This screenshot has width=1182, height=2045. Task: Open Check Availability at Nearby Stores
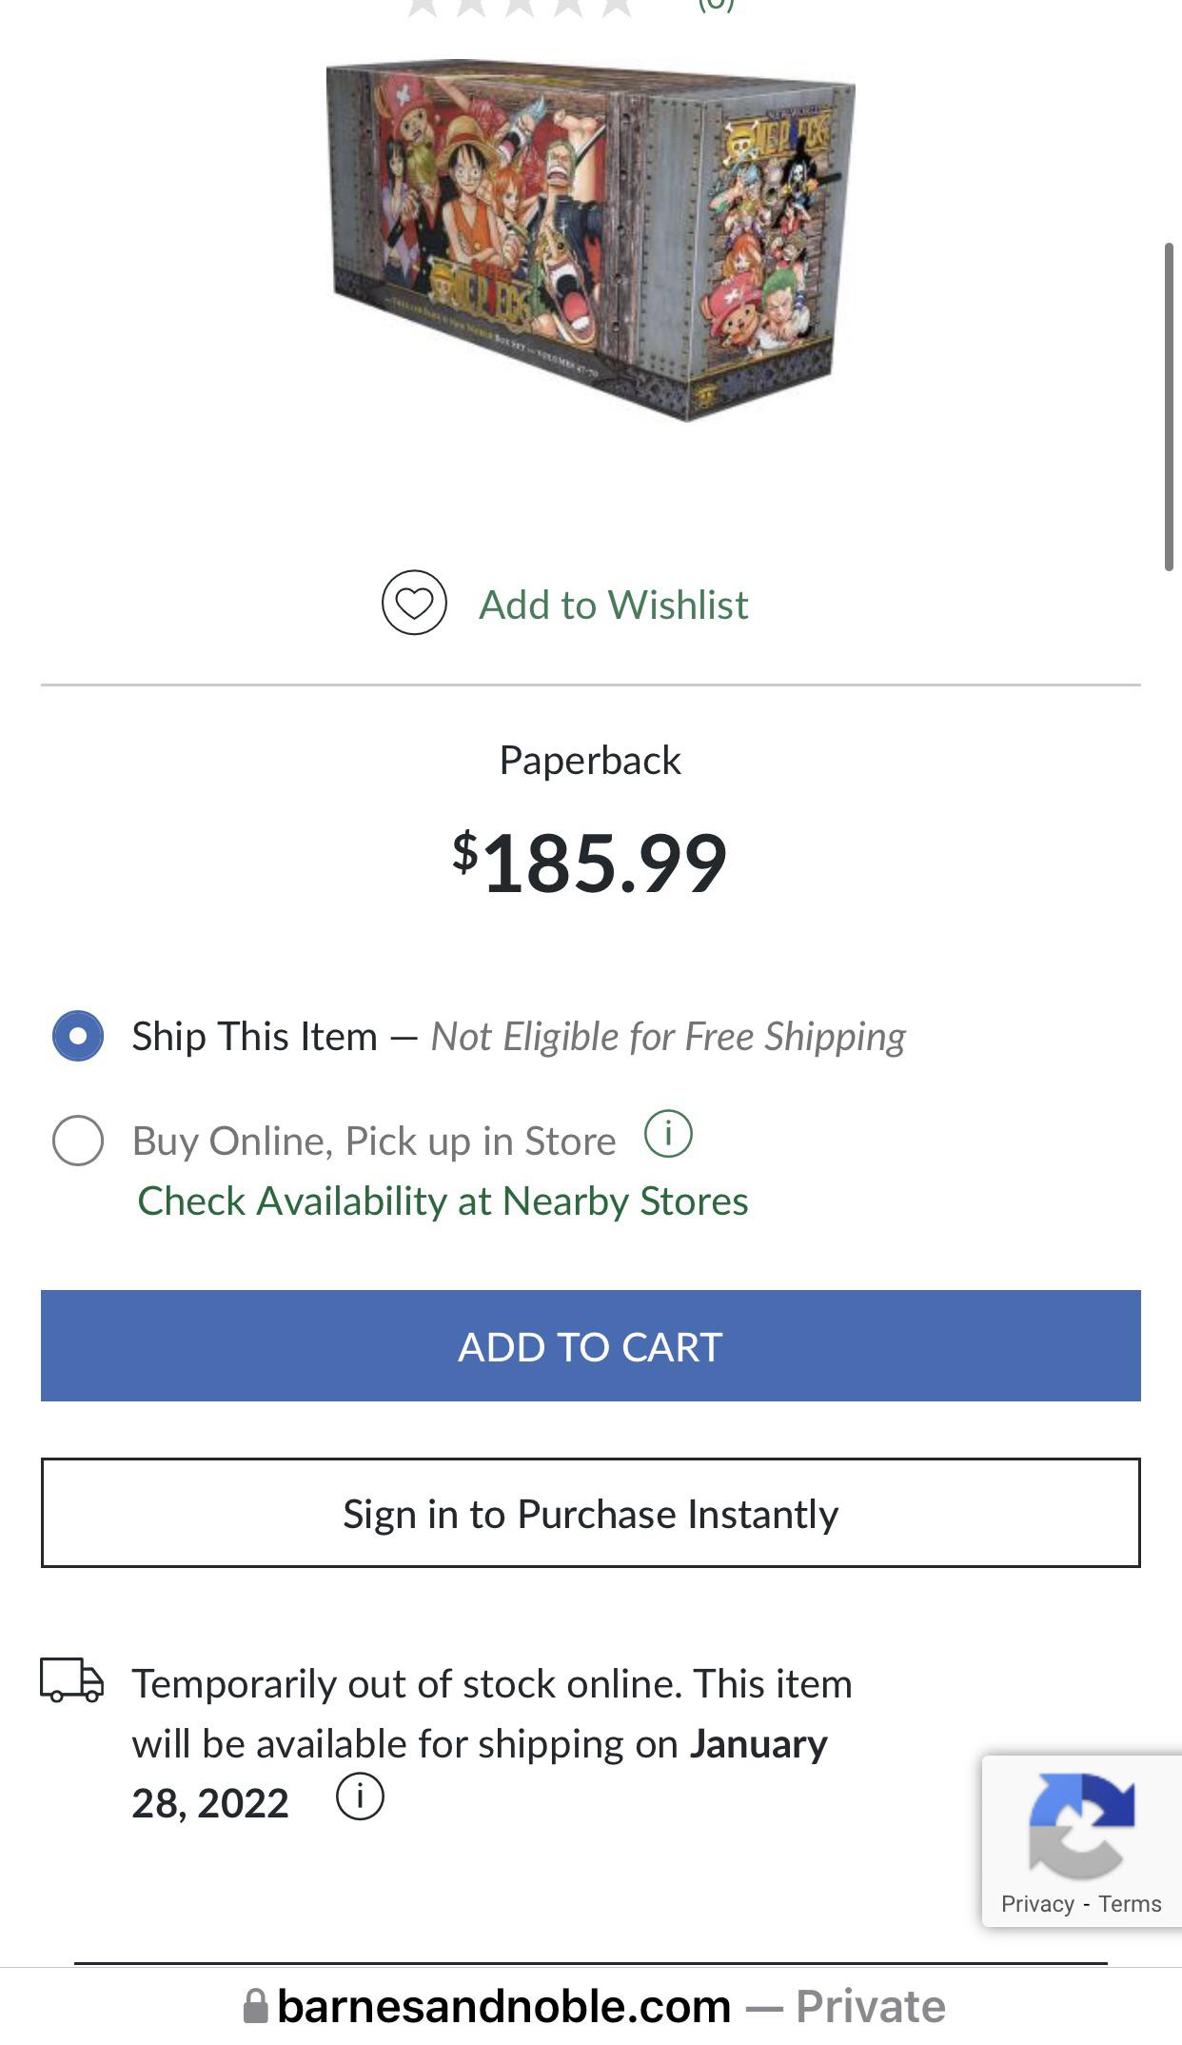tap(443, 1201)
